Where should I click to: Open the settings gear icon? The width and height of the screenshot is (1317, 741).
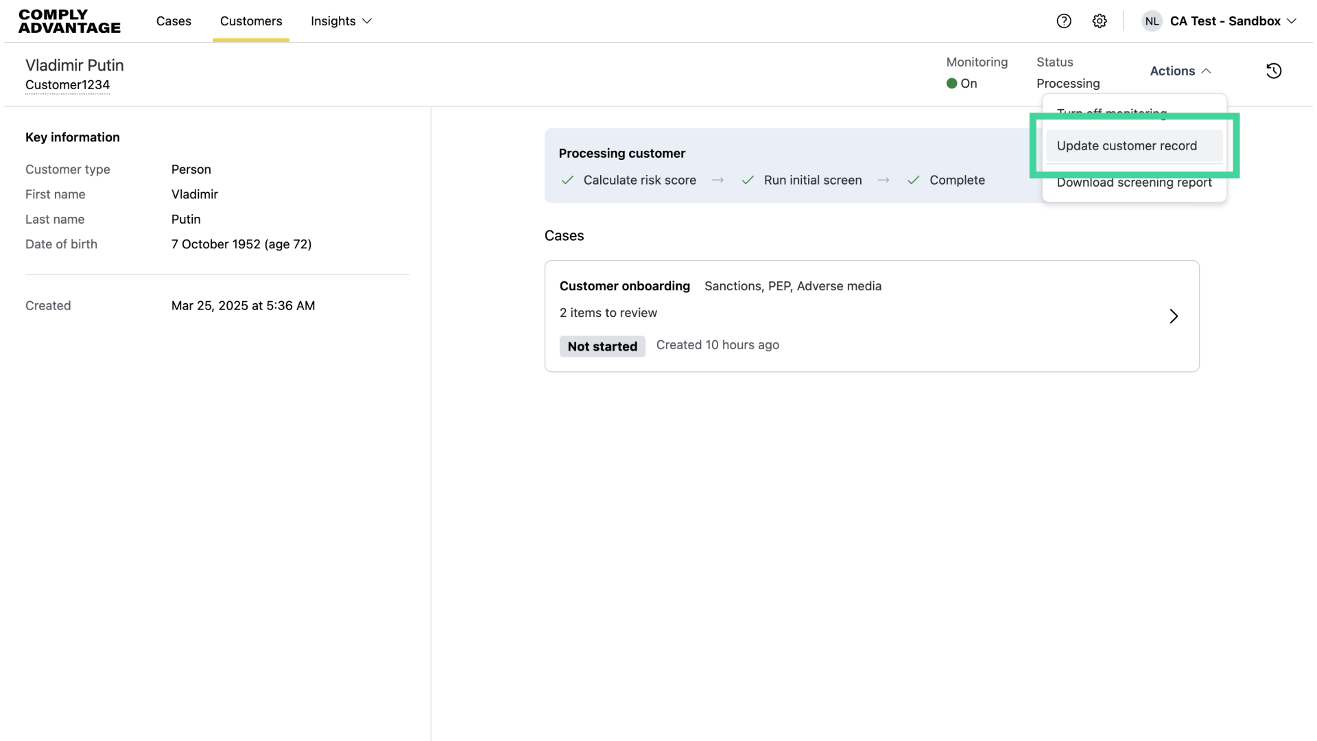(1100, 21)
